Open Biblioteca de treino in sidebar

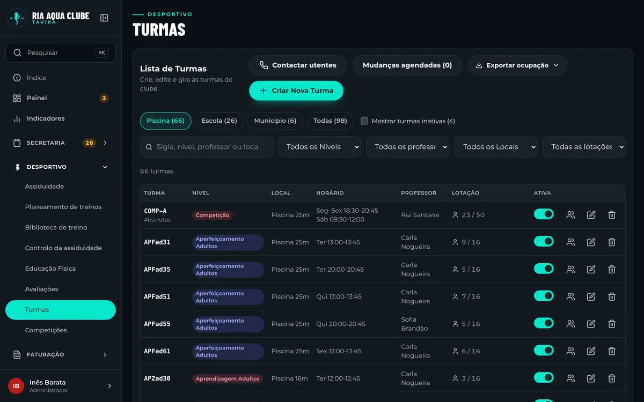point(60,227)
